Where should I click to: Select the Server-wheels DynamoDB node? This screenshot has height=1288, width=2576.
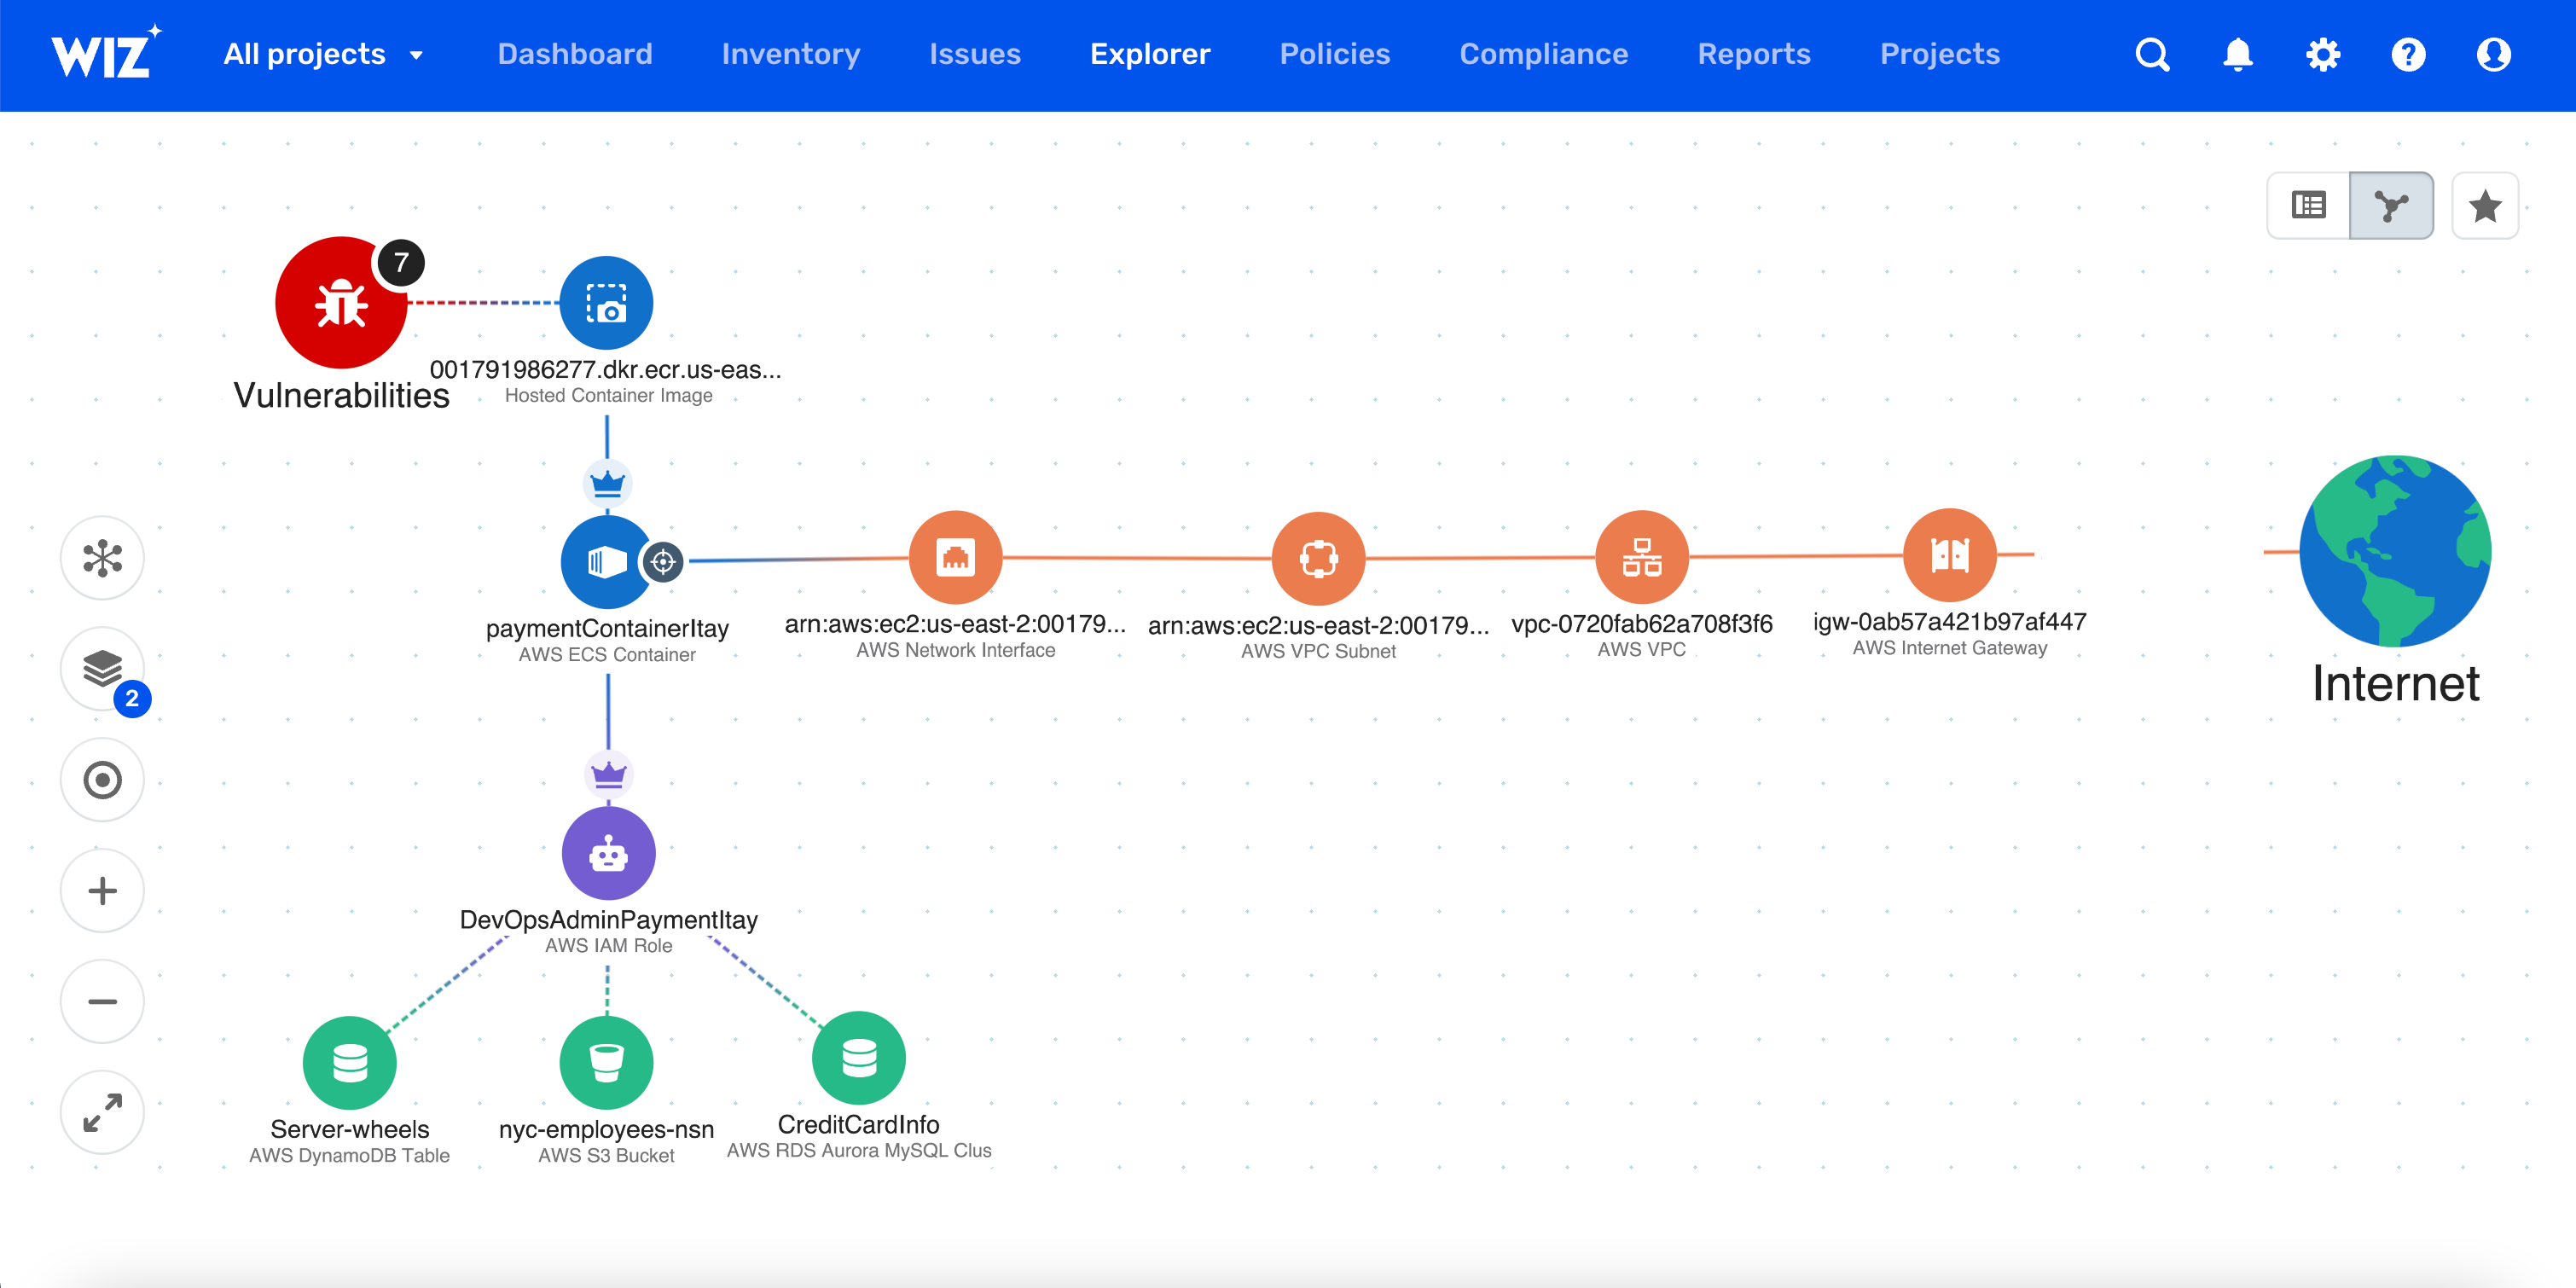pyautogui.click(x=349, y=1063)
